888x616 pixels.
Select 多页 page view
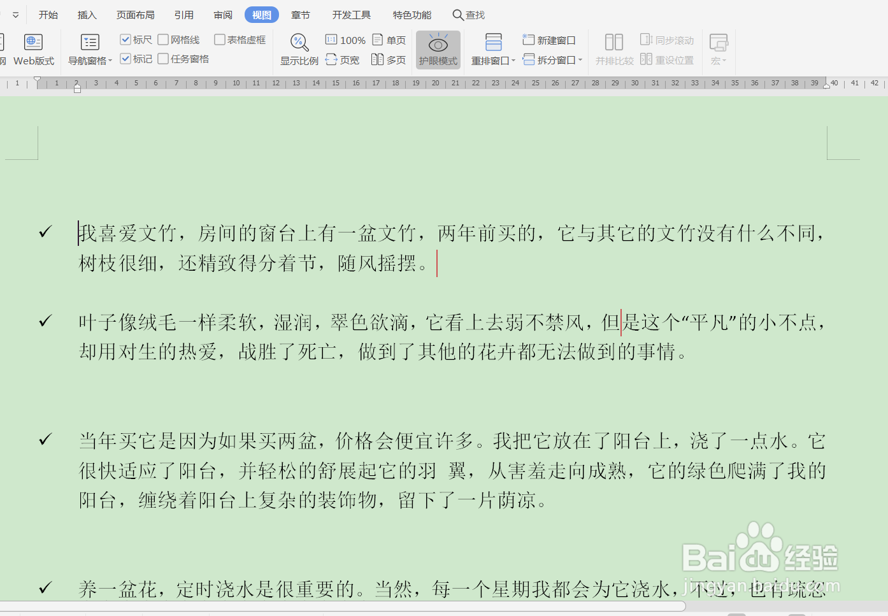(x=389, y=59)
